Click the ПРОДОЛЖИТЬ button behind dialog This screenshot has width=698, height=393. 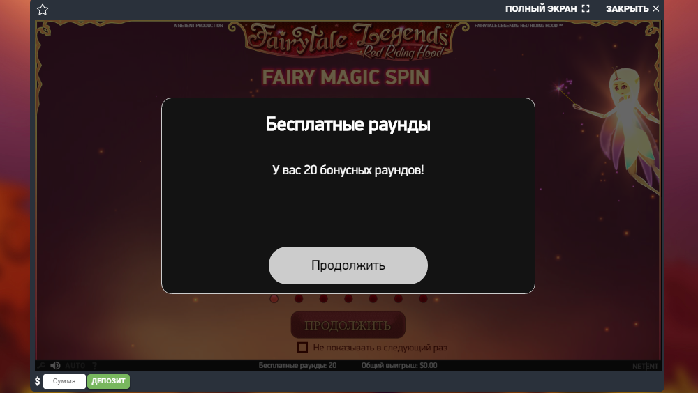(x=348, y=325)
